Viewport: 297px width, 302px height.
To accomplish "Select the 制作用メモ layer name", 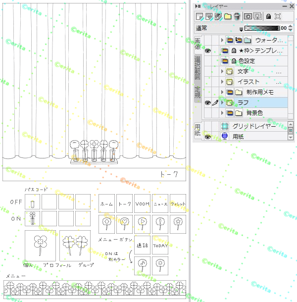I will click(x=260, y=92).
